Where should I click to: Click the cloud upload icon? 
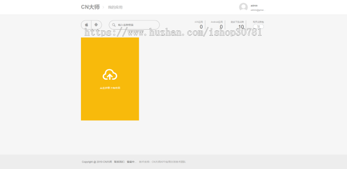110,75
